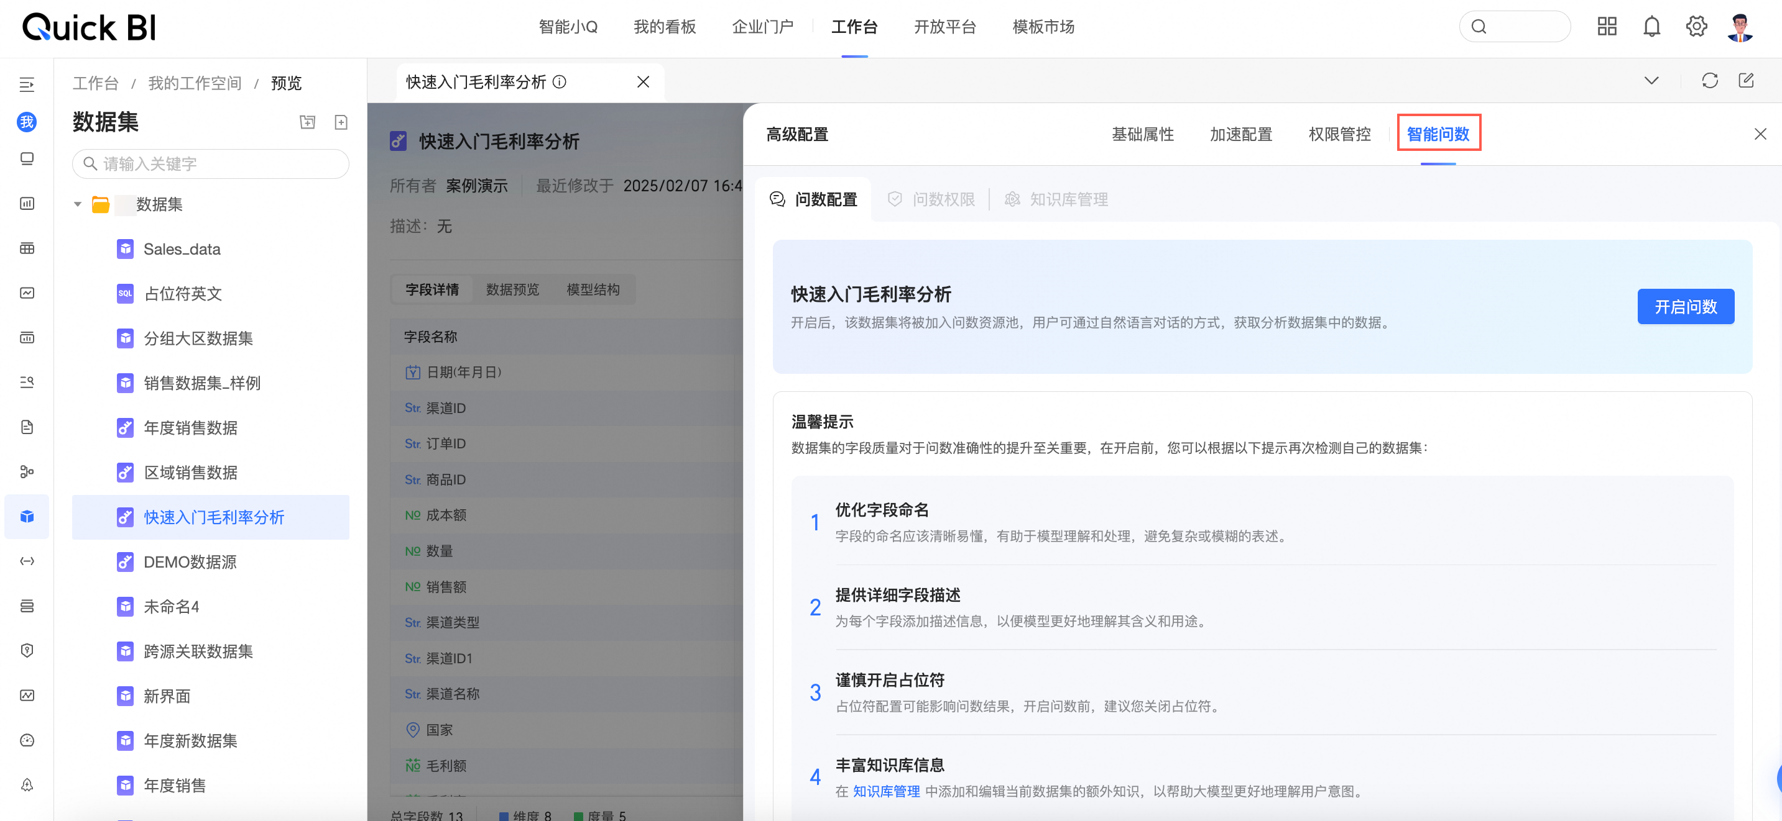Switch to the 权限管控 tab
This screenshot has width=1782, height=821.
click(1339, 134)
